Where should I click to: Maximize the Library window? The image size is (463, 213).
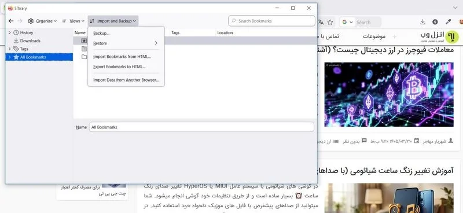tap(293, 8)
